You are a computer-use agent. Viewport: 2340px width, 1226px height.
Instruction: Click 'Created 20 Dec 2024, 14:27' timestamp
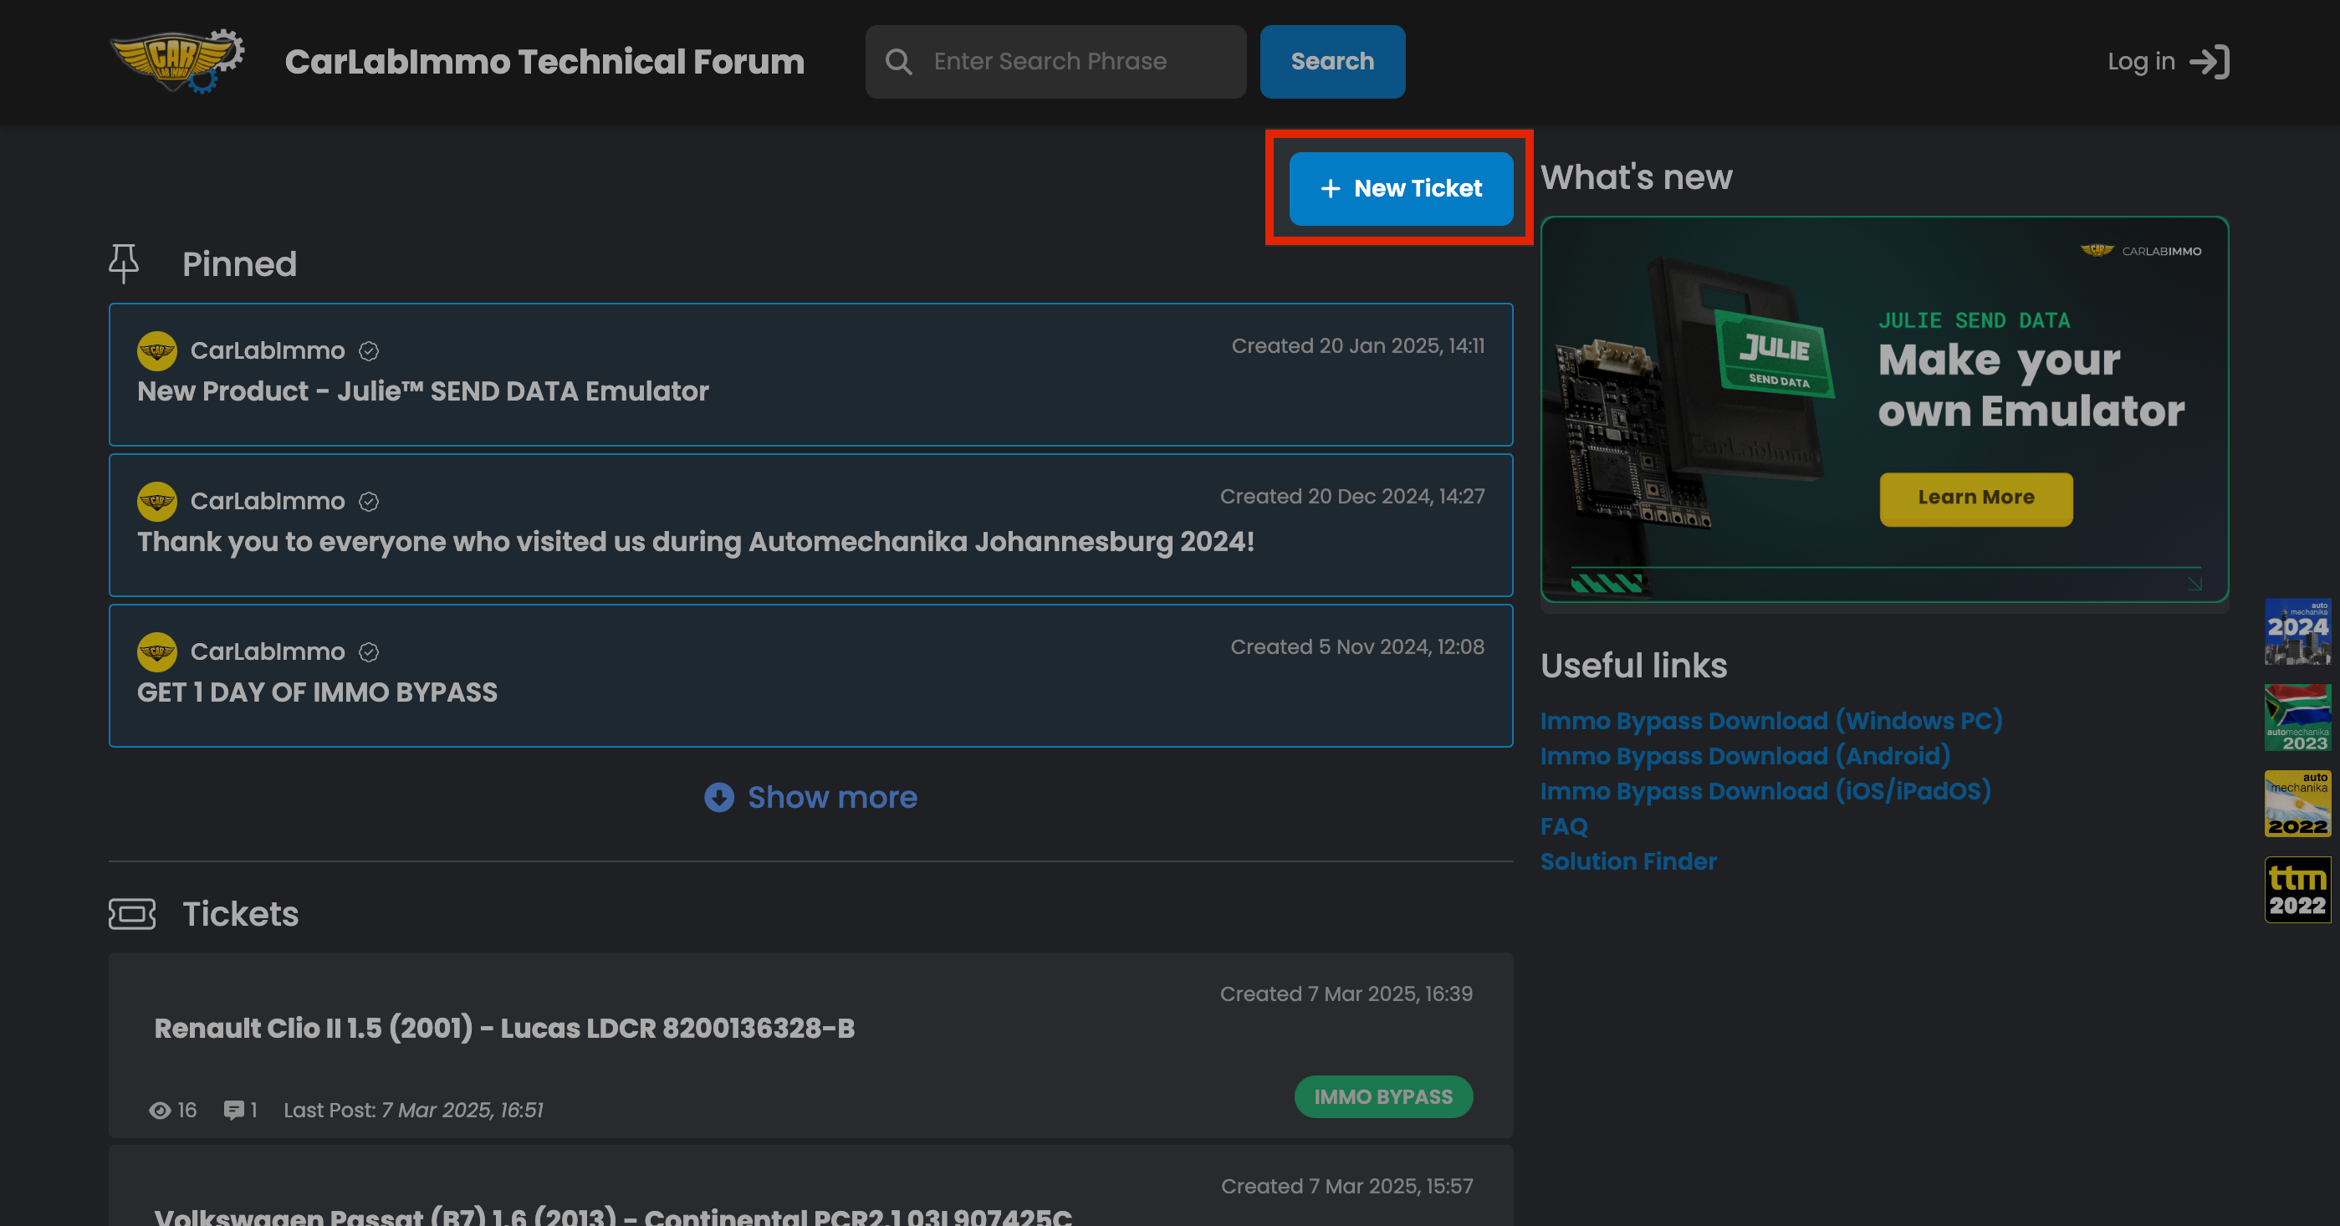[x=1351, y=497]
